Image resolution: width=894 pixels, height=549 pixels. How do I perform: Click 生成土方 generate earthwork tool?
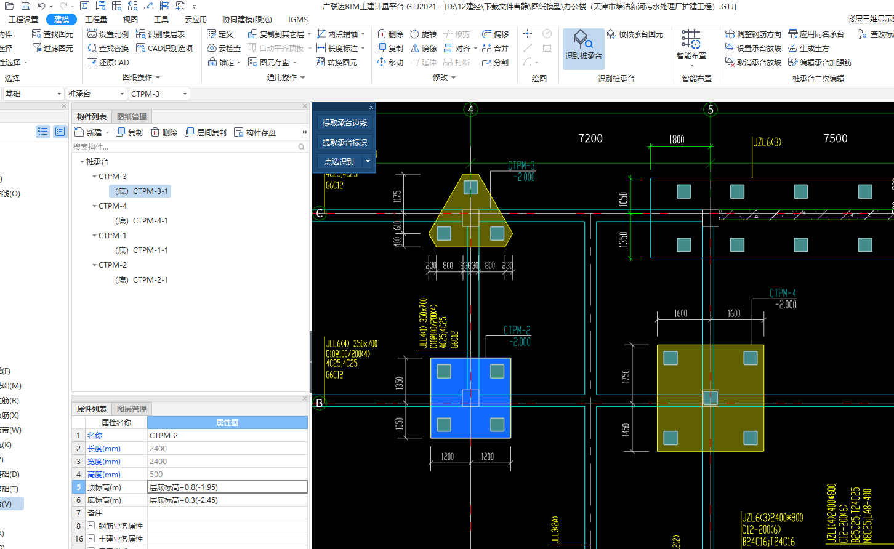[x=809, y=48]
